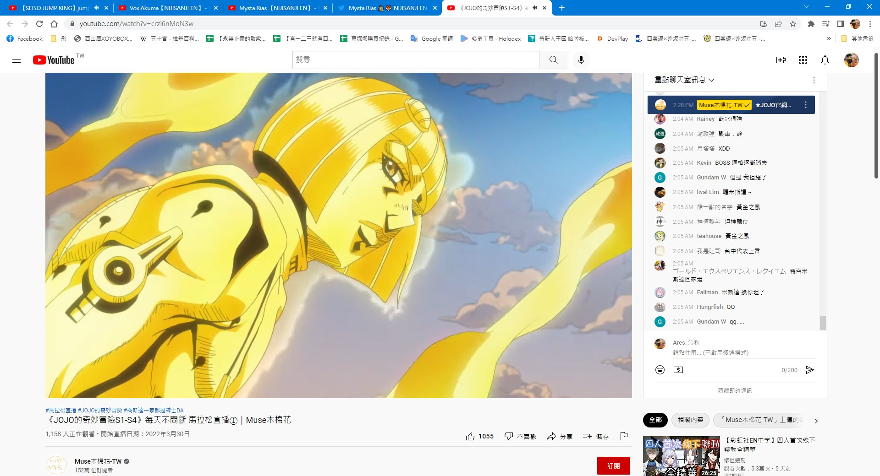Screen dimensions: 880x476
Task: Click the search magnifier button
Action: [x=554, y=60]
